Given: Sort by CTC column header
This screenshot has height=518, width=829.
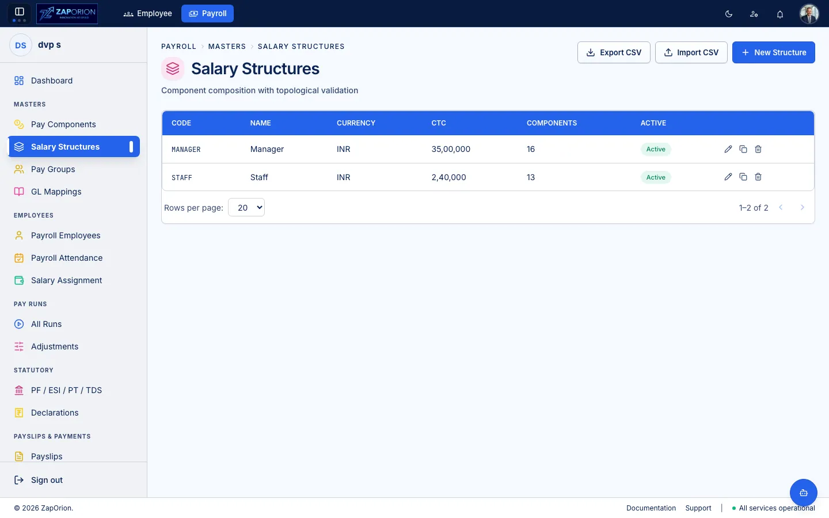Looking at the screenshot, I should click(x=439, y=123).
